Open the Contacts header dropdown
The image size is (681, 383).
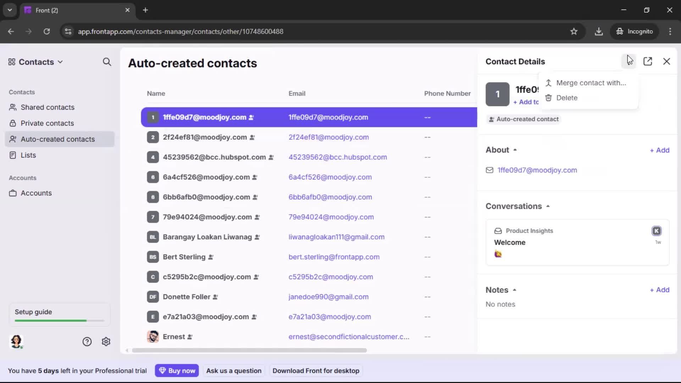click(x=60, y=62)
